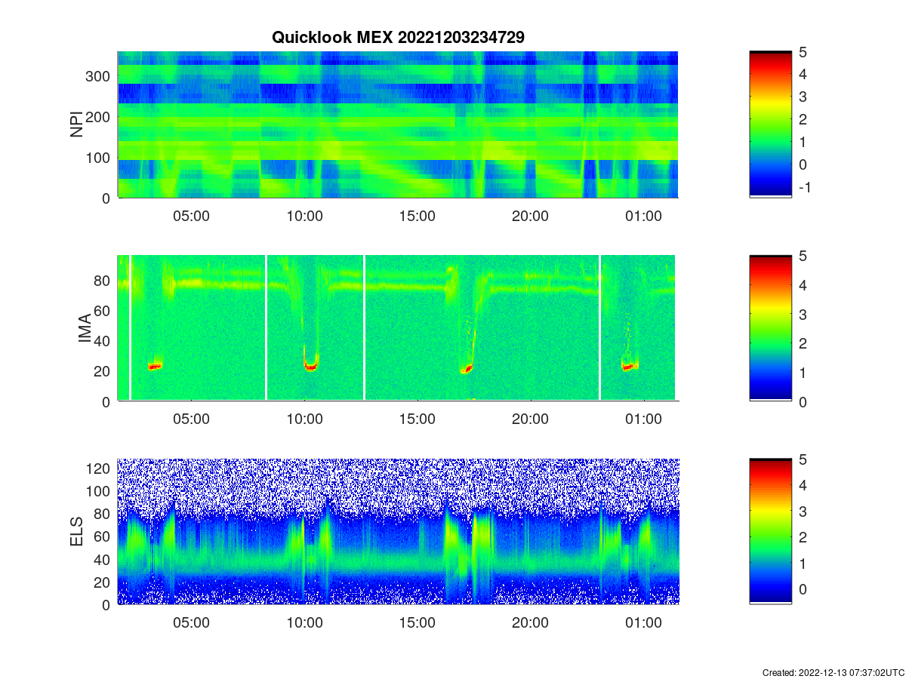
Task: Click the 05:00 tick under ELS plot
Action: coord(192,622)
